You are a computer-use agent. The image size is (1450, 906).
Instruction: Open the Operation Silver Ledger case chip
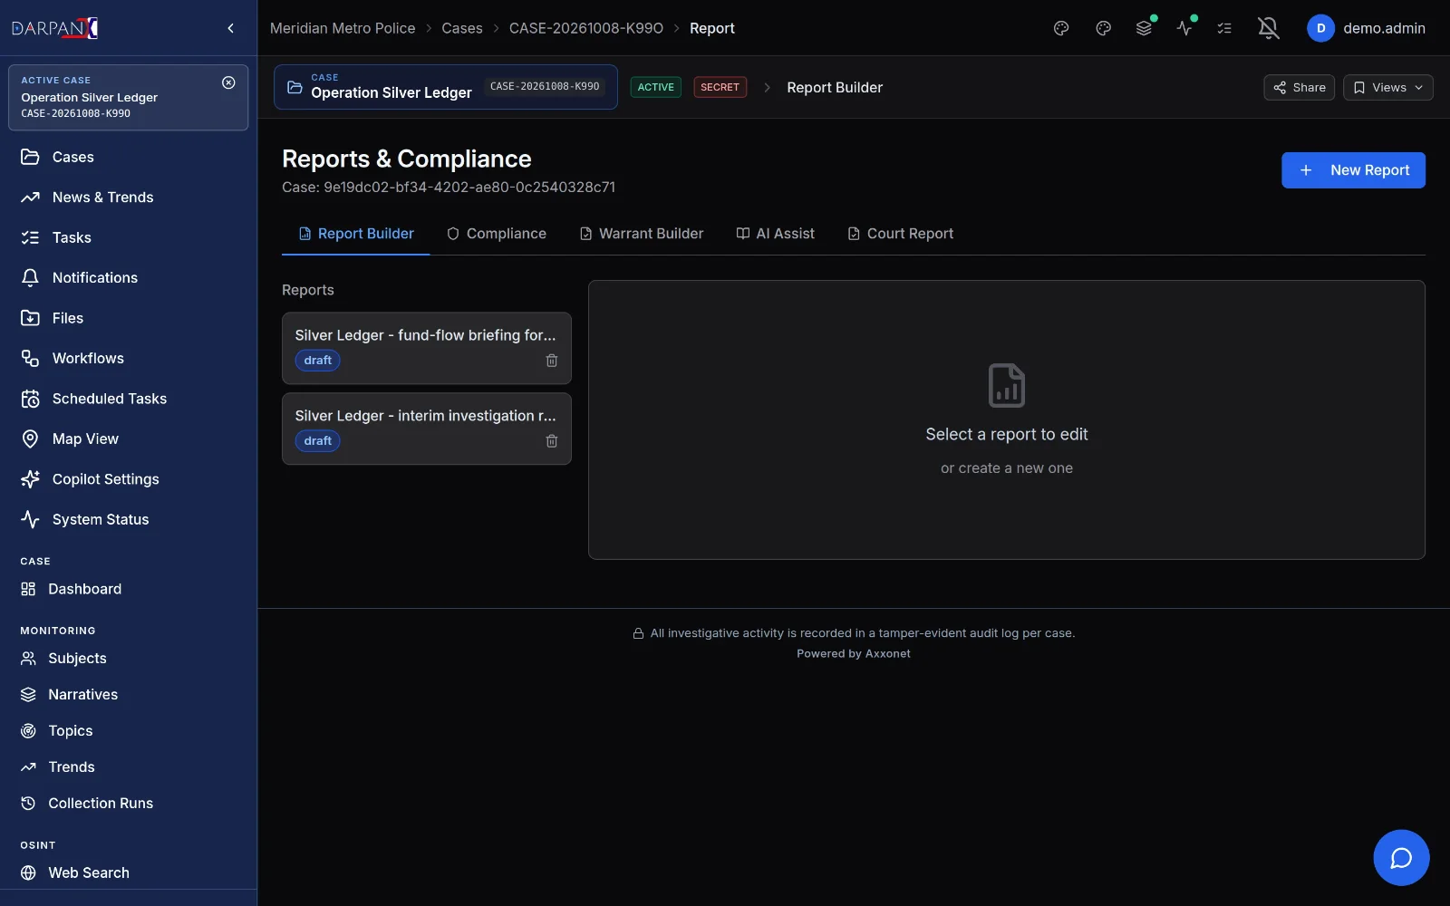pyautogui.click(x=446, y=87)
